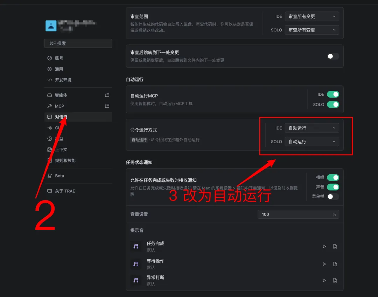
Task: Play the 等待操作 notification sound
Action: click(x=324, y=264)
